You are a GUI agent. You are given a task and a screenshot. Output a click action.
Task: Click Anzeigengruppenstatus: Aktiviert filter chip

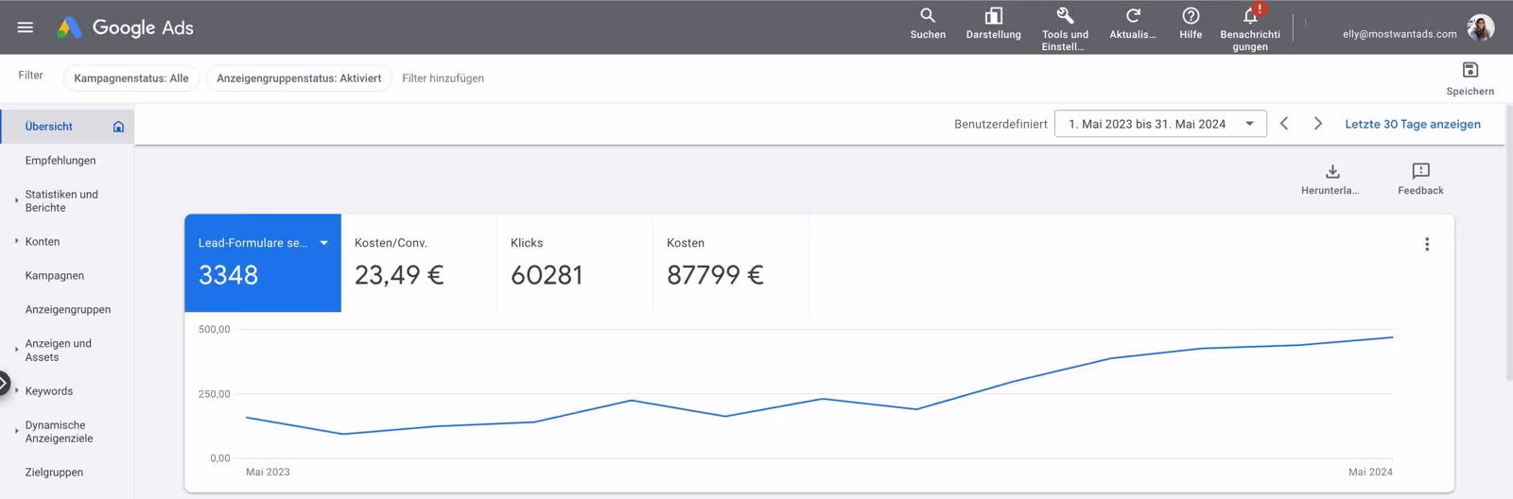pyautogui.click(x=299, y=78)
